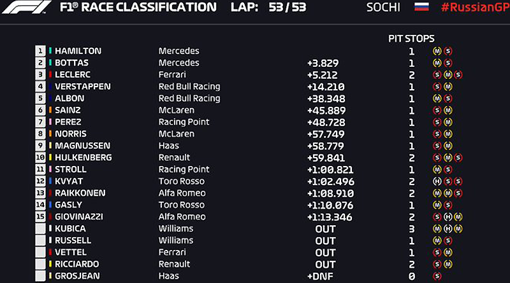Click Kubica's pit stop count 3
Image resolution: width=510 pixels, height=283 pixels.
pos(411,229)
